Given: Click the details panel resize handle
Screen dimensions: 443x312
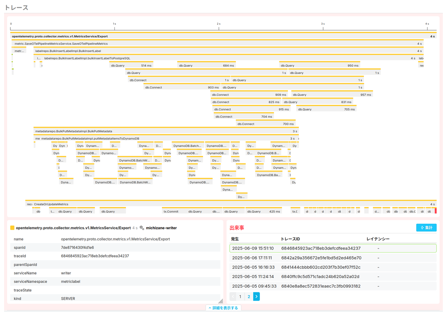Looking at the screenshot, I should click(x=221, y=301).
